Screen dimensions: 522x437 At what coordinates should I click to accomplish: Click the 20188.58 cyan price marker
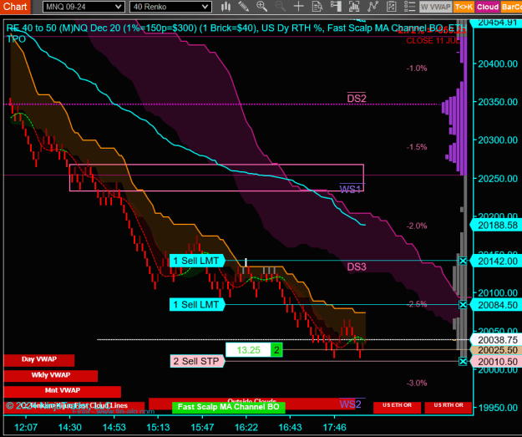pyautogui.click(x=496, y=226)
